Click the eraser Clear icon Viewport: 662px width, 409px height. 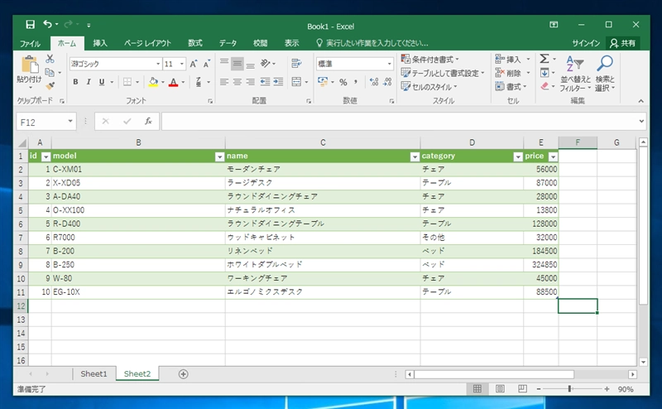coord(544,86)
